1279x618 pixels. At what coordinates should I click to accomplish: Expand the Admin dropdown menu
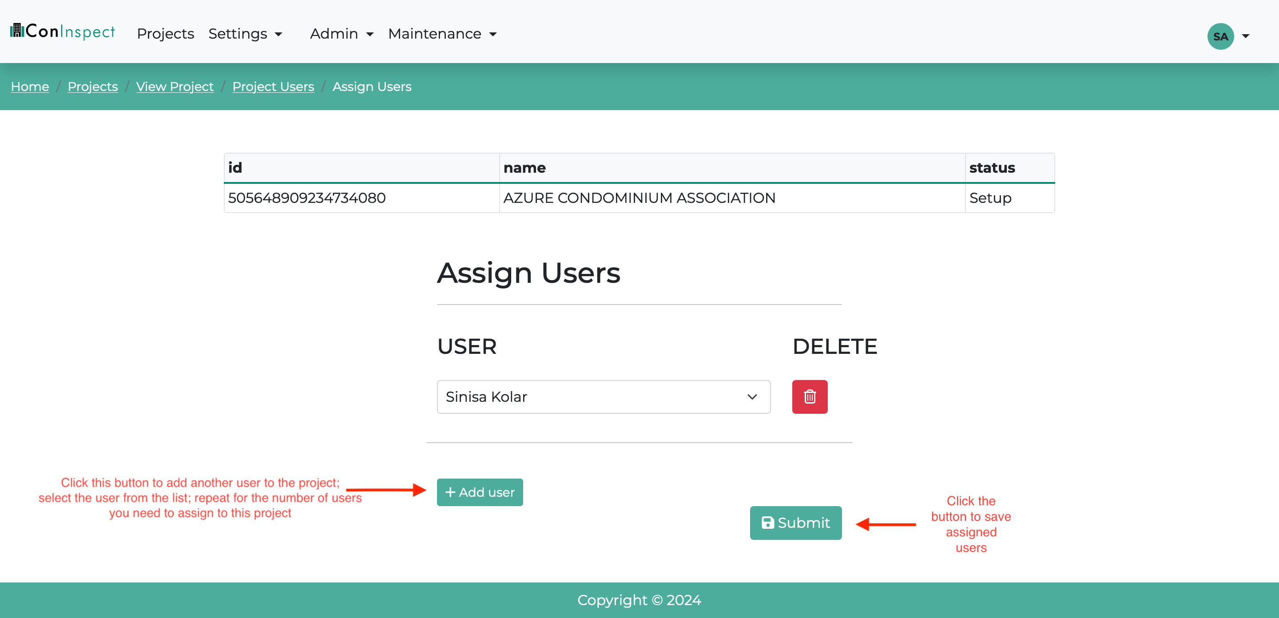pyautogui.click(x=342, y=34)
